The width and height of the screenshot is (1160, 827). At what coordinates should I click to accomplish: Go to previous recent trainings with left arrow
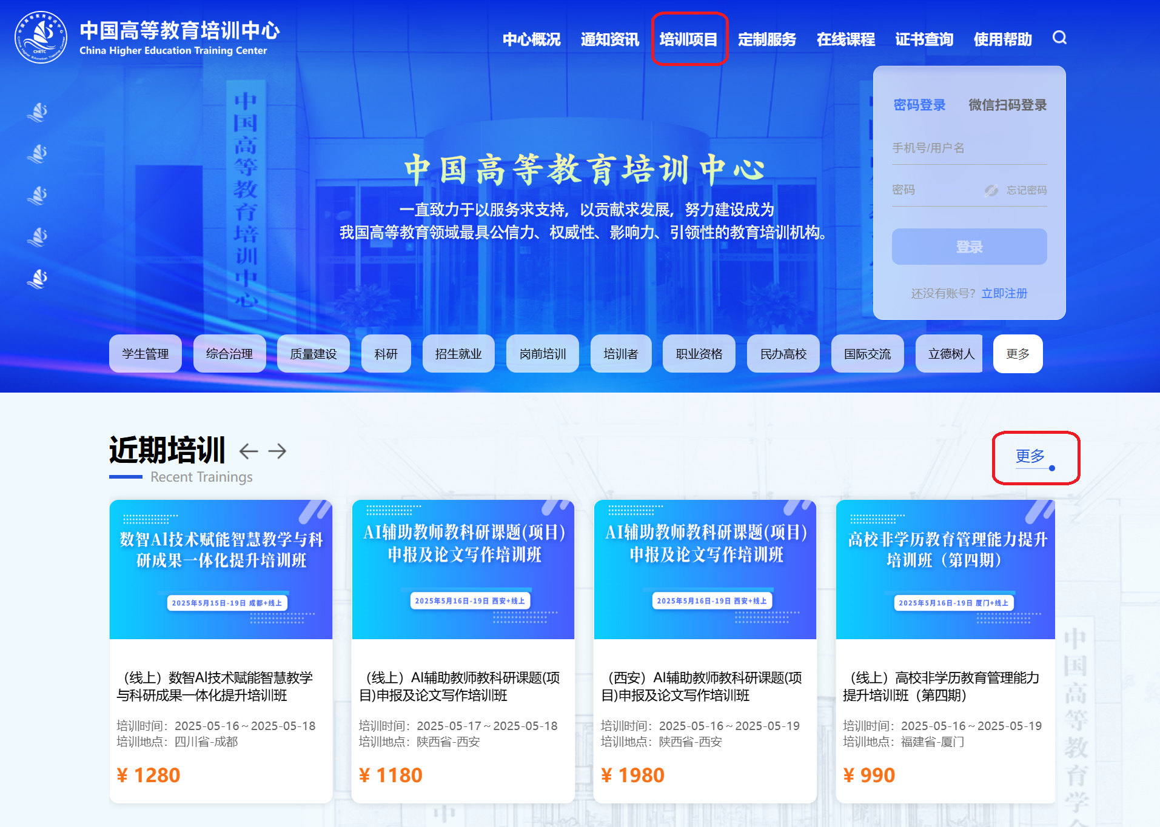(249, 451)
